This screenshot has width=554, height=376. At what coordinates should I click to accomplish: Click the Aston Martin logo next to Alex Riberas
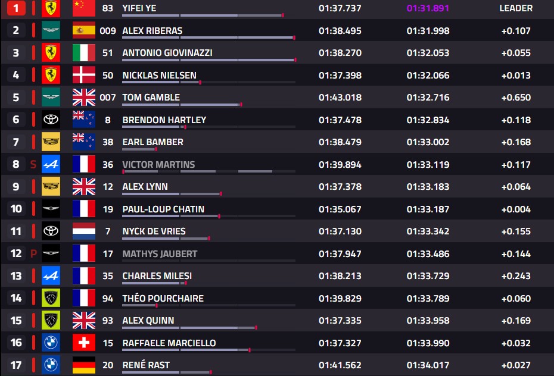tap(51, 30)
